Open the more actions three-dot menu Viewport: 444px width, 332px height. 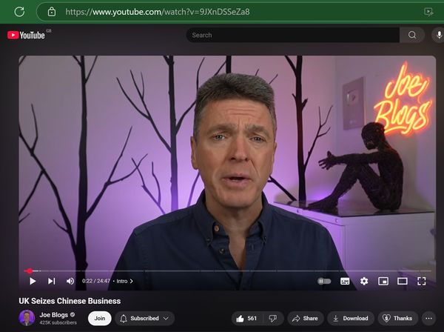428,318
